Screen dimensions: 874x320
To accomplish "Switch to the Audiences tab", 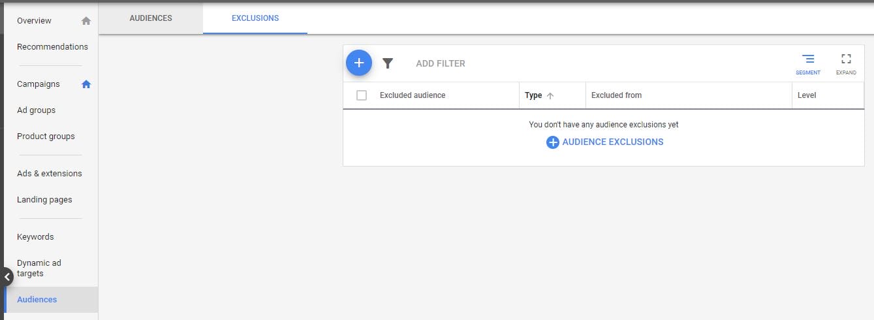I will [x=151, y=18].
